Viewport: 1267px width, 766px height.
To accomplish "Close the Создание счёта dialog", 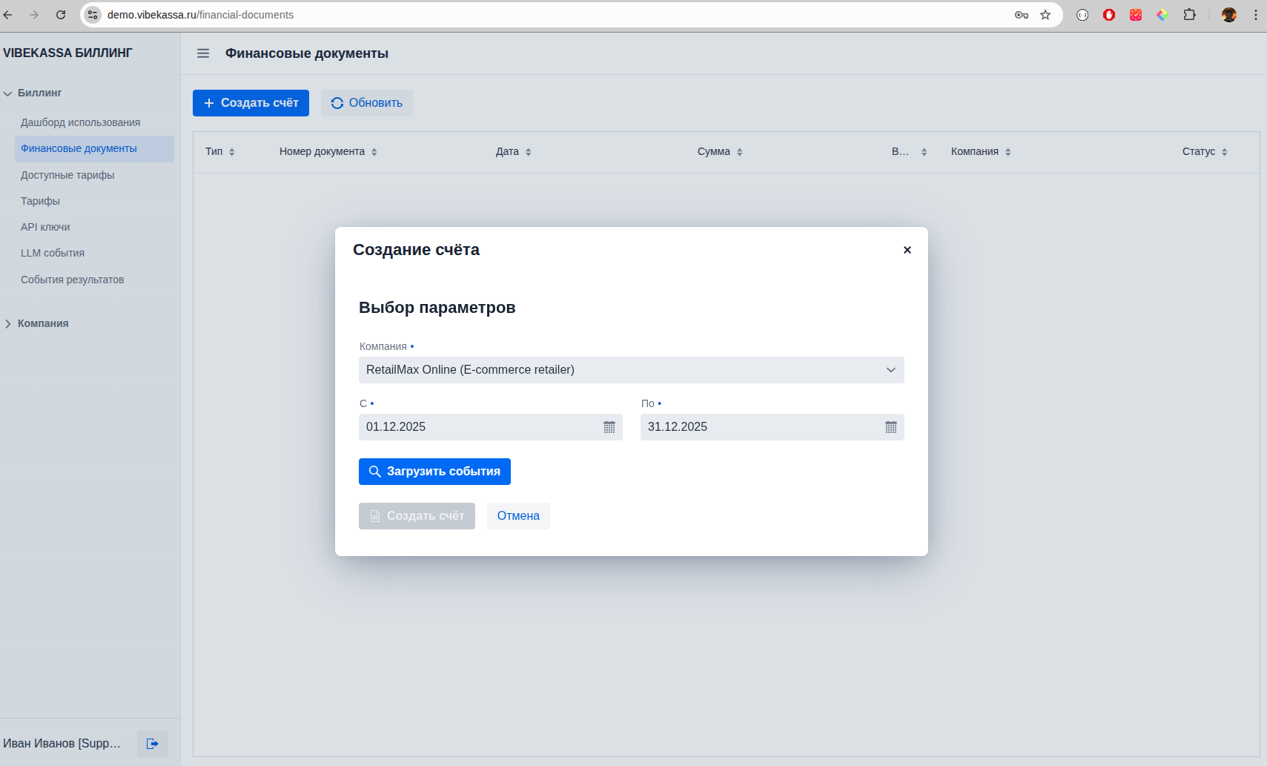I will coord(907,250).
